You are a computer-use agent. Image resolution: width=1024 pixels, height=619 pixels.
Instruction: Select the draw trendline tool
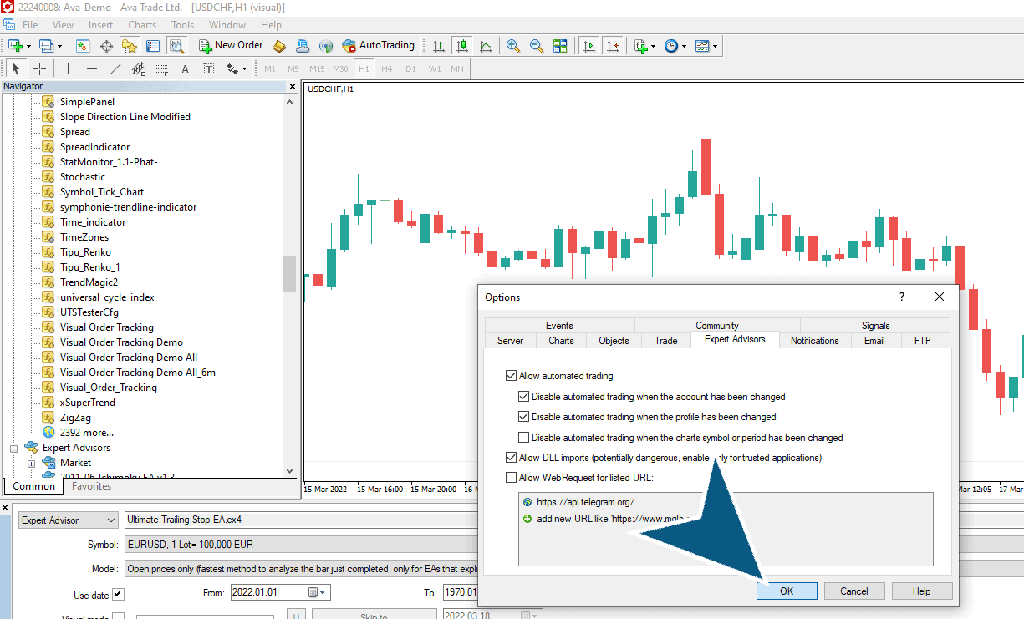click(x=115, y=68)
